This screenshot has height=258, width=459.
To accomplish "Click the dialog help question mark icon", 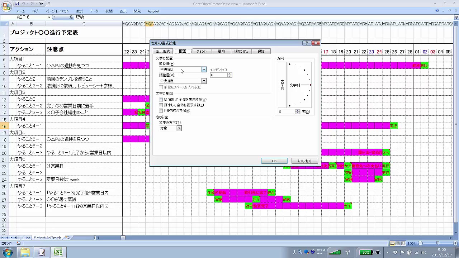I will (x=306, y=43).
